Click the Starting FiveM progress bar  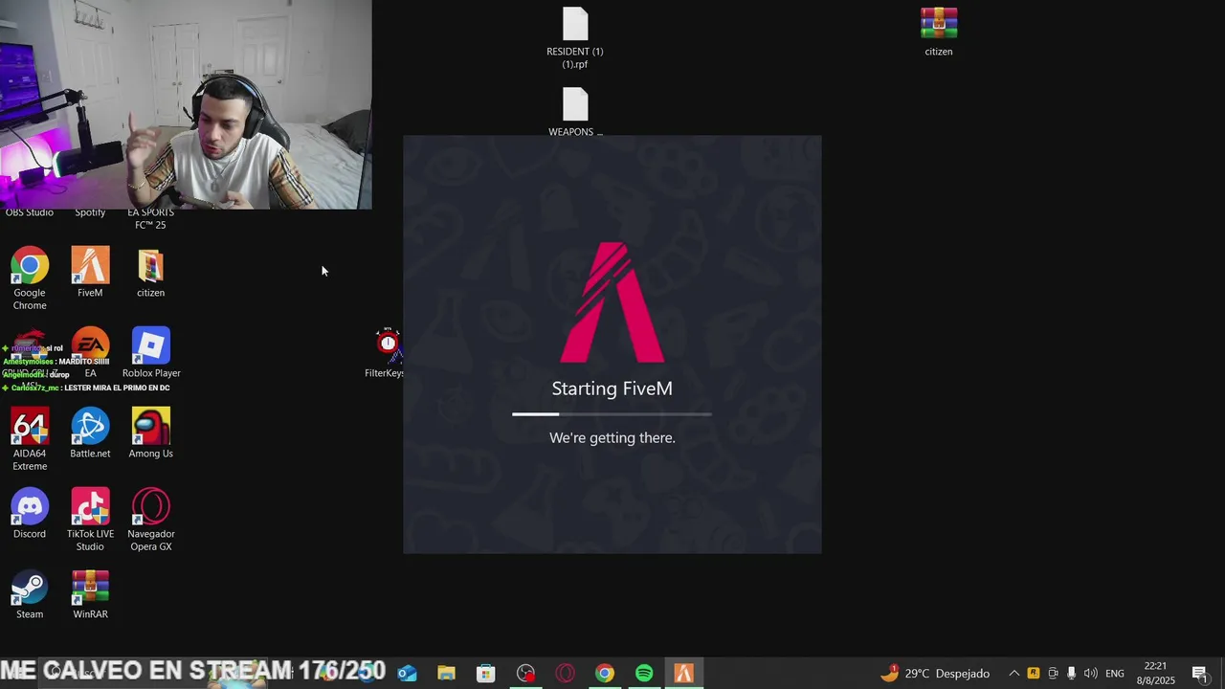coord(612,414)
